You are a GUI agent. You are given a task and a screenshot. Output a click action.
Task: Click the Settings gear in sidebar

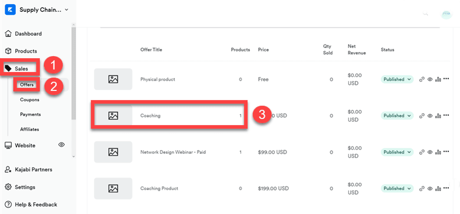8,187
